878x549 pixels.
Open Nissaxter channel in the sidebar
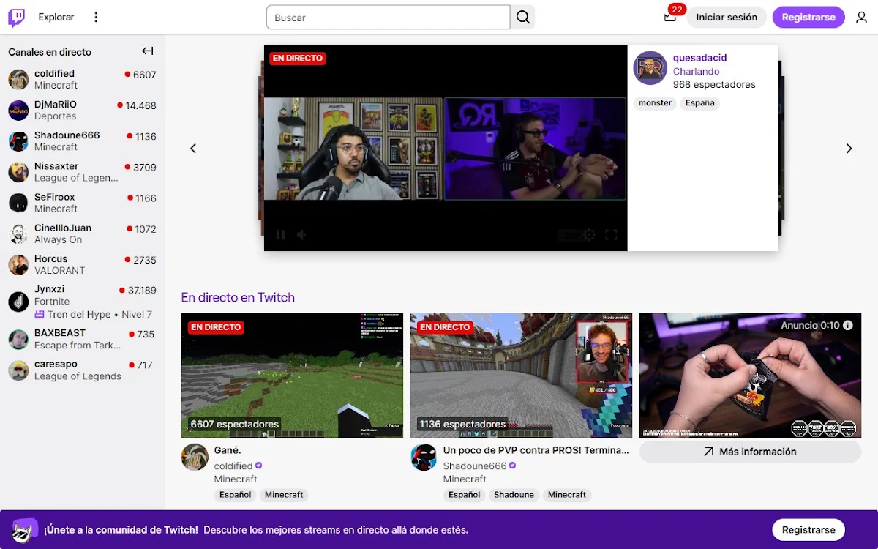point(82,172)
